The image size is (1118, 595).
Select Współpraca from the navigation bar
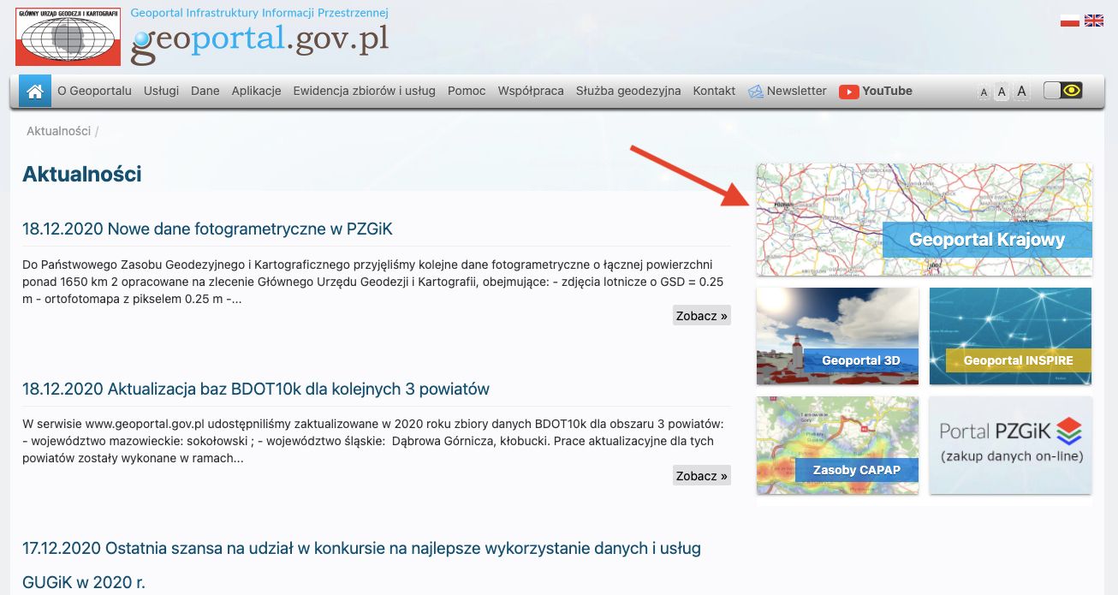(531, 91)
